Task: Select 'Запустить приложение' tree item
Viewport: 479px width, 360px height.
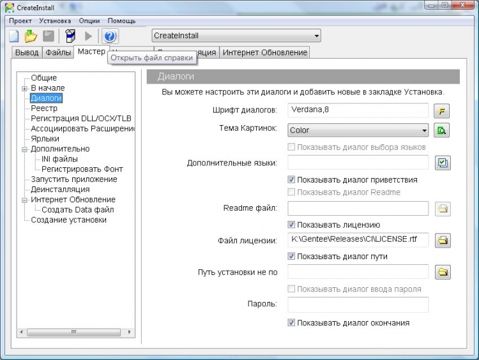Action: 74,179
